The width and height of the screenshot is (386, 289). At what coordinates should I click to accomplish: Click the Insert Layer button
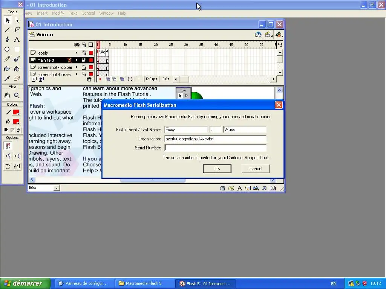click(34, 79)
